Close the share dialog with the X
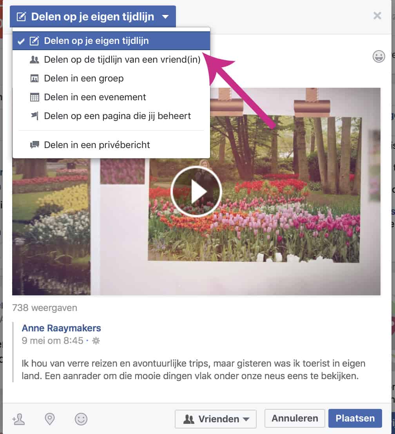 (377, 16)
